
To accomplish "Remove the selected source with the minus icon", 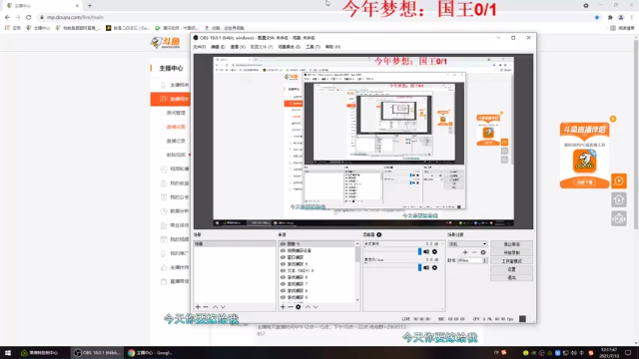I will pyautogui.click(x=291, y=307).
